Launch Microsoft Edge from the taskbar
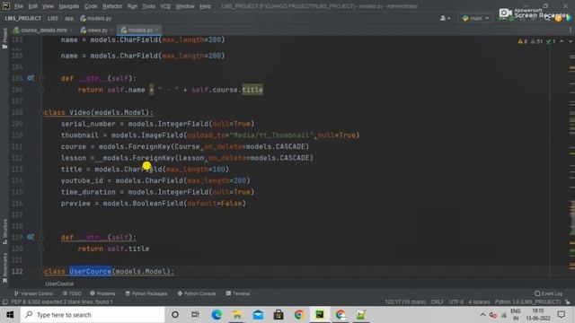The width and height of the screenshot is (575, 323). pos(217,315)
